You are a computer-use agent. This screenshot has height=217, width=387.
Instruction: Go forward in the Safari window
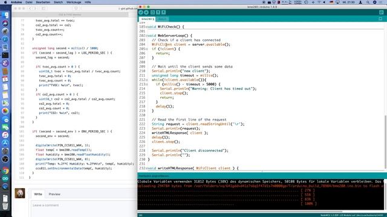tap(35, 8)
